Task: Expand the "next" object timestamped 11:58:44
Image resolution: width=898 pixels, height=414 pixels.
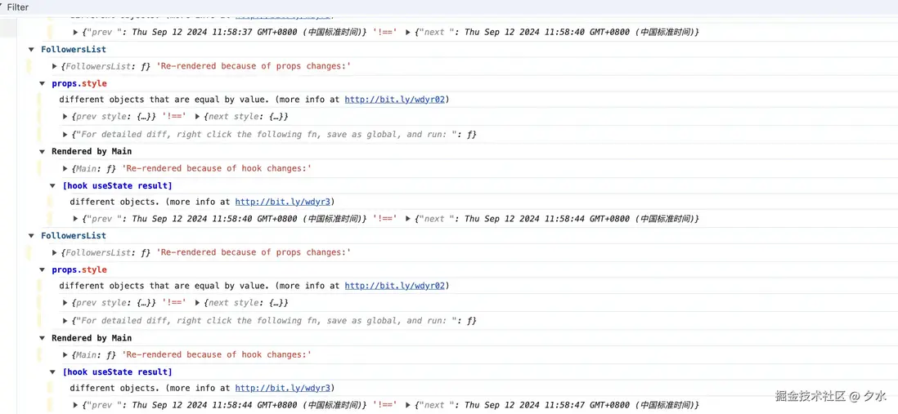Action: [x=408, y=219]
